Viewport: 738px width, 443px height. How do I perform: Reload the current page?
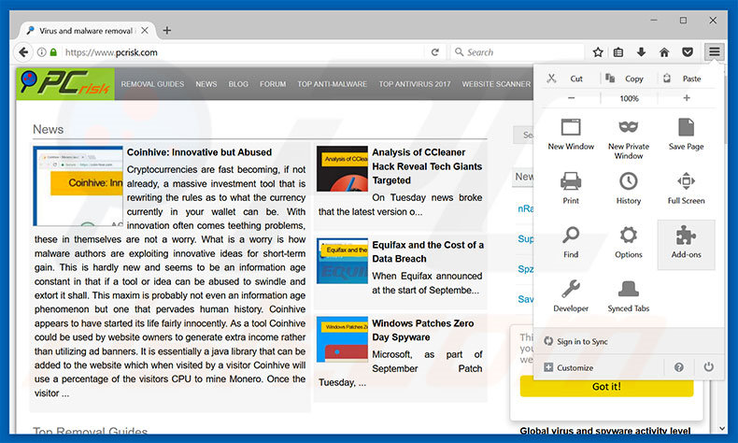pyautogui.click(x=435, y=52)
